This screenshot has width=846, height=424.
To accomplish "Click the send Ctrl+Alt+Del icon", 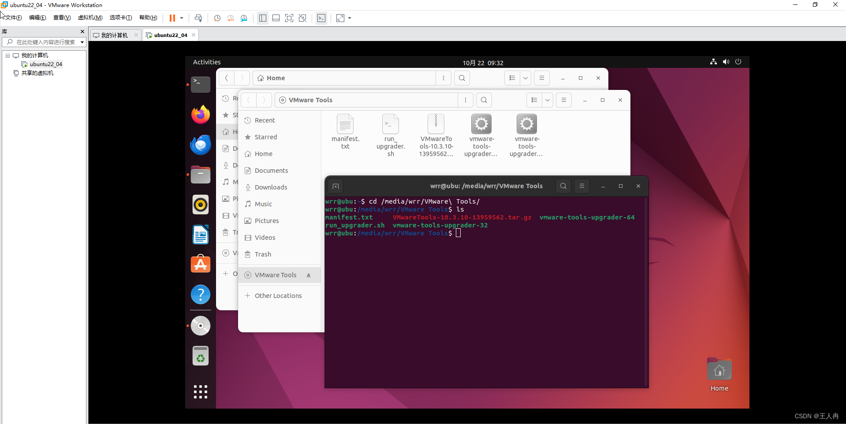I will coord(198,18).
